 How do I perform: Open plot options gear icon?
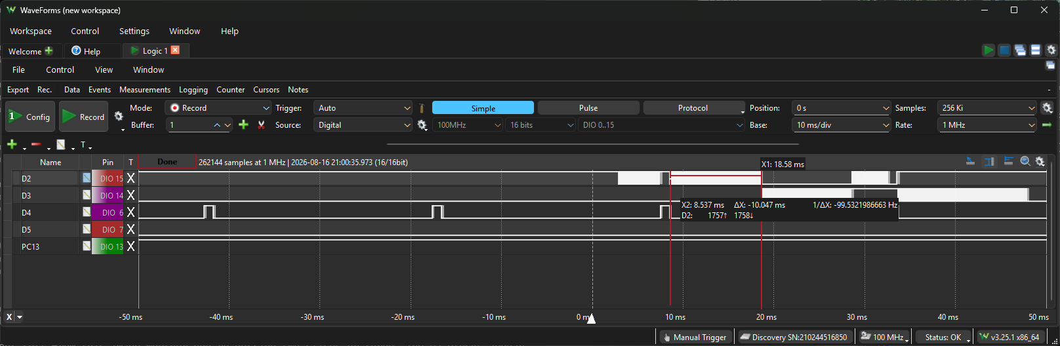(x=1040, y=161)
